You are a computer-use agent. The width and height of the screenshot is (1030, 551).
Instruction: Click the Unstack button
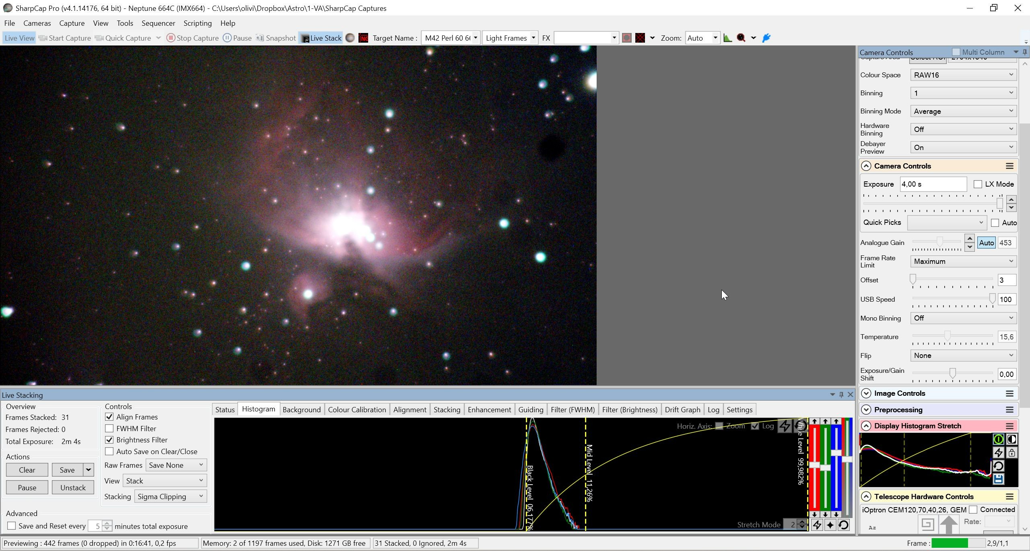pyautogui.click(x=73, y=487)
